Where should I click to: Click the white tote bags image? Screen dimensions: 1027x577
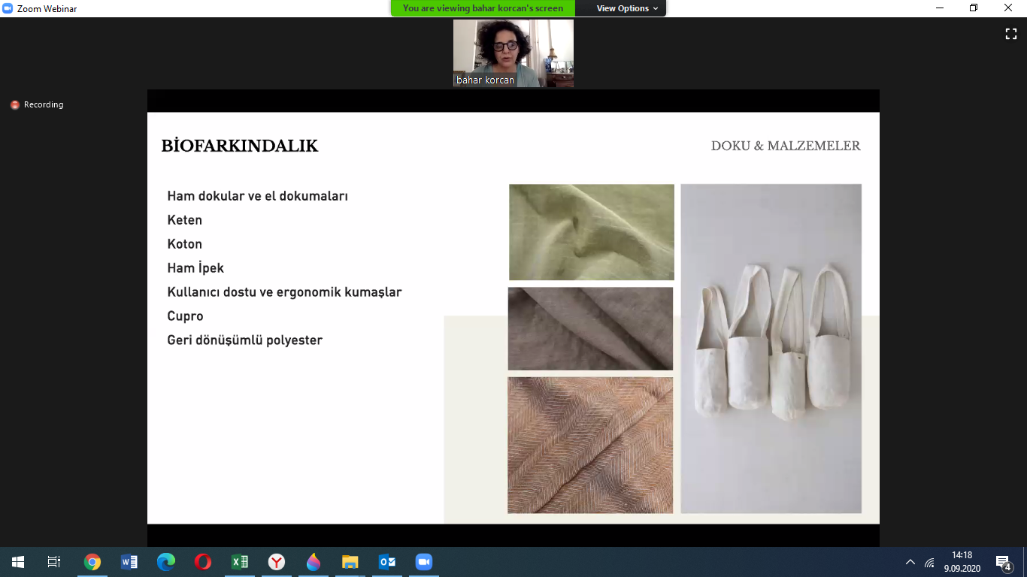(x=771, y=349)
